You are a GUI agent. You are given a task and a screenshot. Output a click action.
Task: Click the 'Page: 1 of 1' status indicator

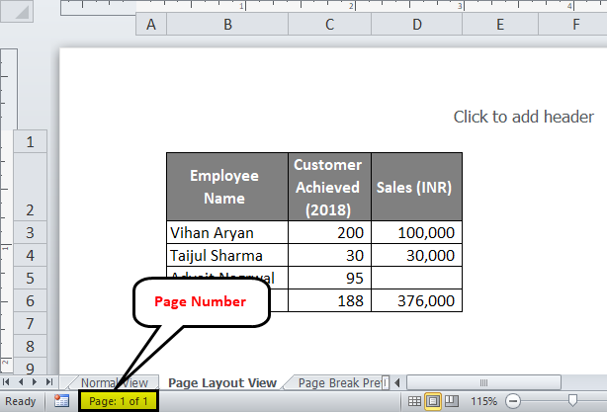click(119, 401)
